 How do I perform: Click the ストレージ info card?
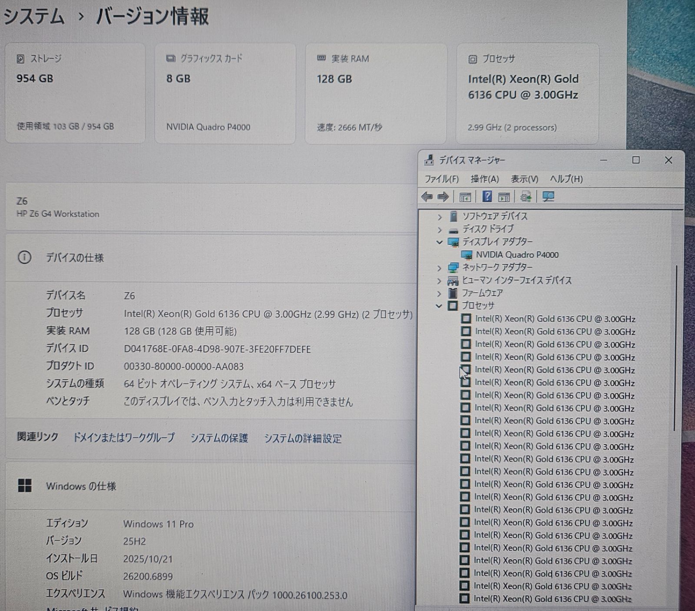[75, 92]
